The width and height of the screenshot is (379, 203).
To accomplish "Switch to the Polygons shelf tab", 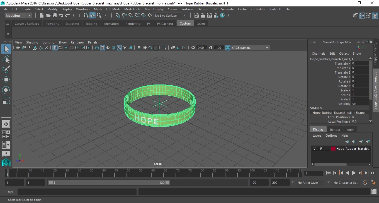I will click(x=52, y=24).
